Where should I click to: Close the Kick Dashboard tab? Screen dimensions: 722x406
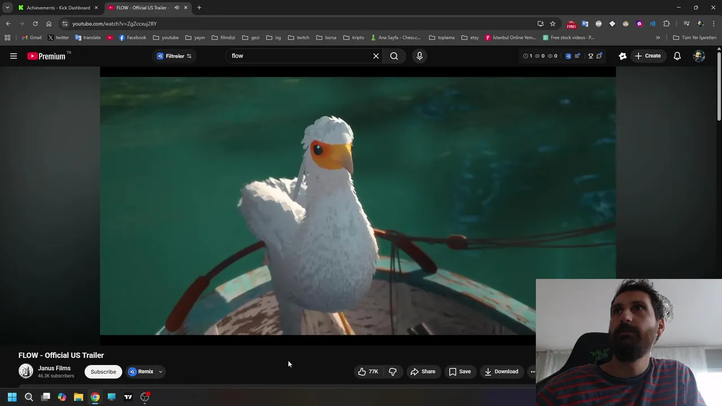(96, 8)
